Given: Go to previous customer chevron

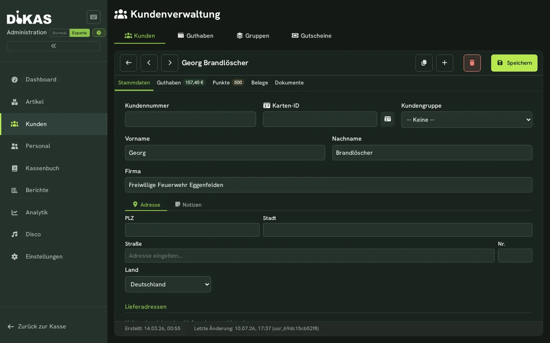Looking at the screenshot, I should pyautogui.click(x=149, y=63).
